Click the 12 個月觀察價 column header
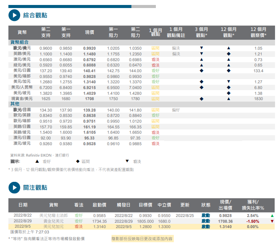This screenshot has width=280, height=246. coord(258,32)
